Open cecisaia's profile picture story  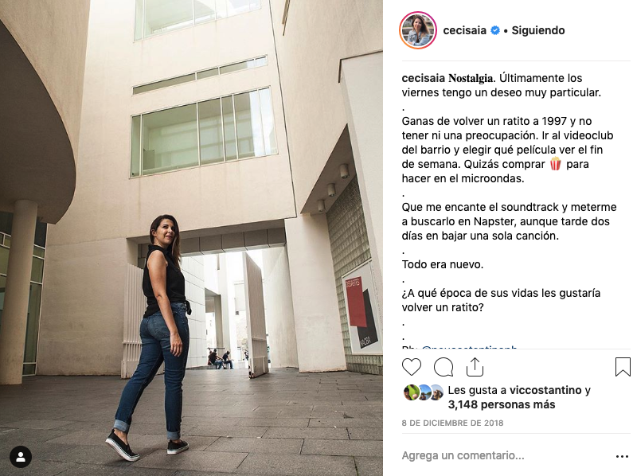point(418,30)
